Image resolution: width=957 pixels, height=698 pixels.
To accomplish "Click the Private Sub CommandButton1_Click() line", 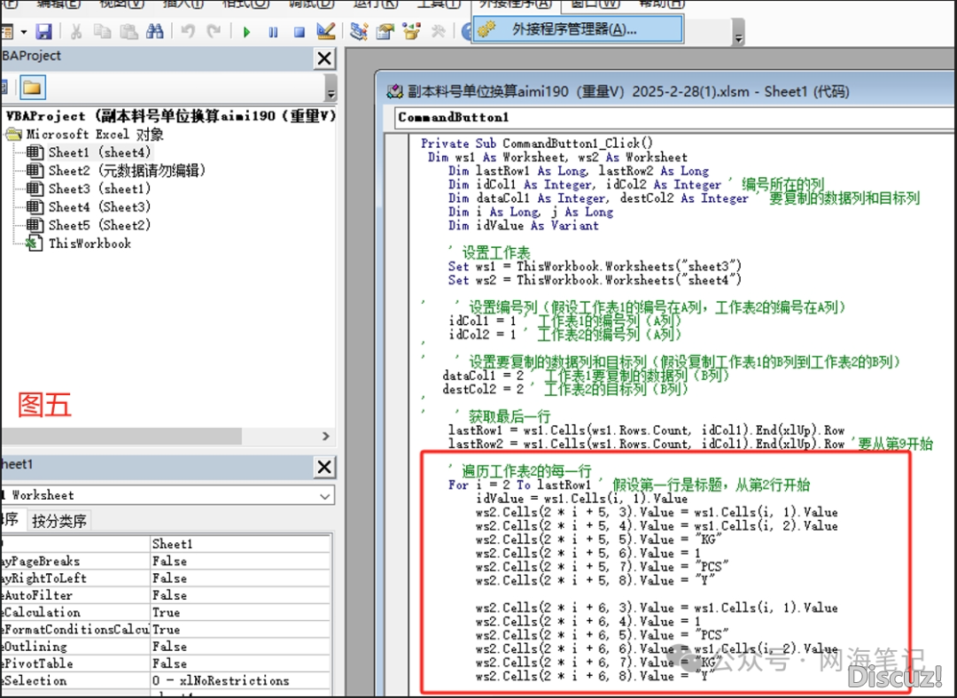I will pos(537,143).
